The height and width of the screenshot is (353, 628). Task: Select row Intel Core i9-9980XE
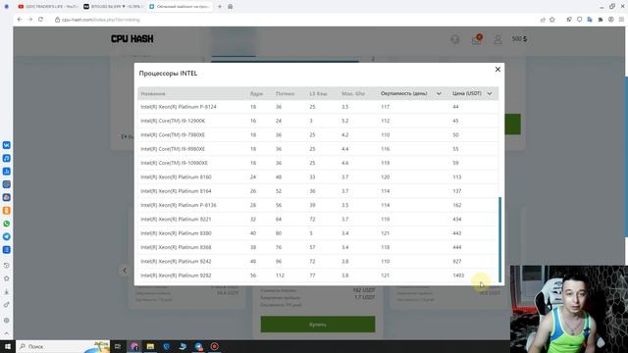pos(318,149)
